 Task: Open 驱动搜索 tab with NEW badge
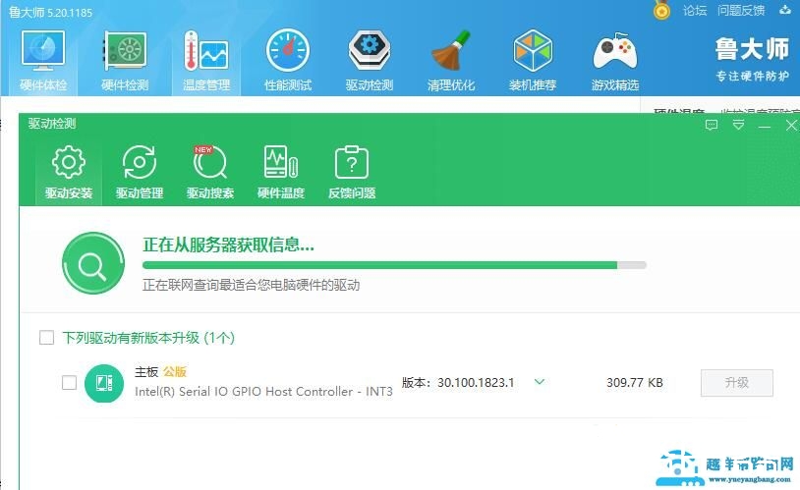[210, 173]
